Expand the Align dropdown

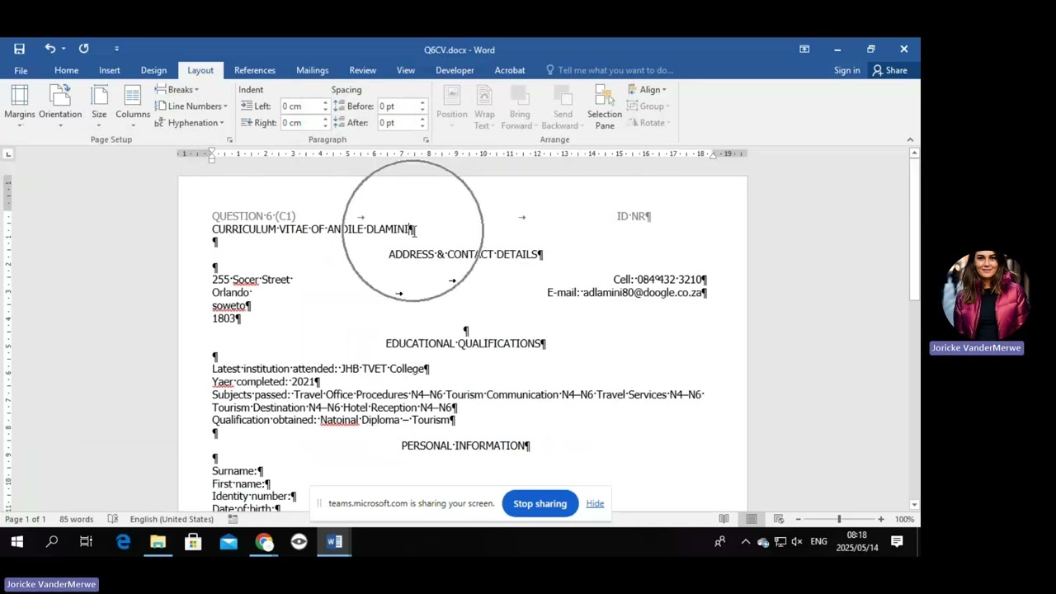647,89
